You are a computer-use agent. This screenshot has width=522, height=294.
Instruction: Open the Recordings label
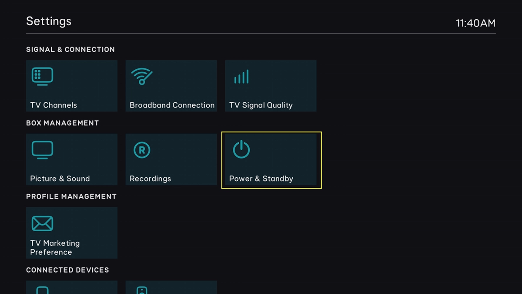(150, 179)
